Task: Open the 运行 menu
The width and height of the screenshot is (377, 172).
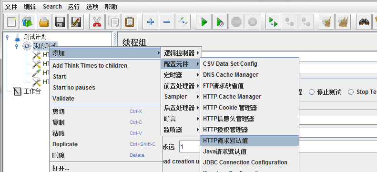Action: (73, 7)
